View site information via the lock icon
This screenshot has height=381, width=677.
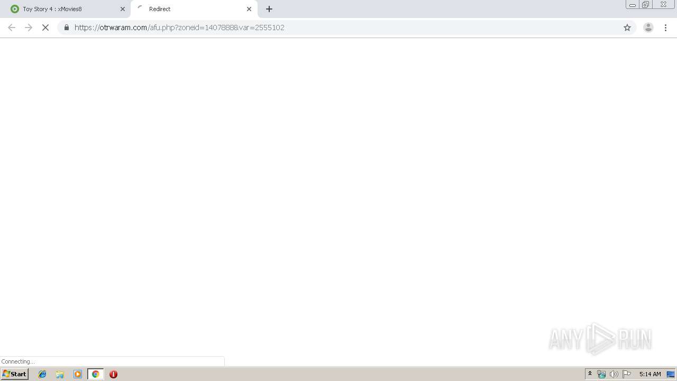click(x=66, y=28)
